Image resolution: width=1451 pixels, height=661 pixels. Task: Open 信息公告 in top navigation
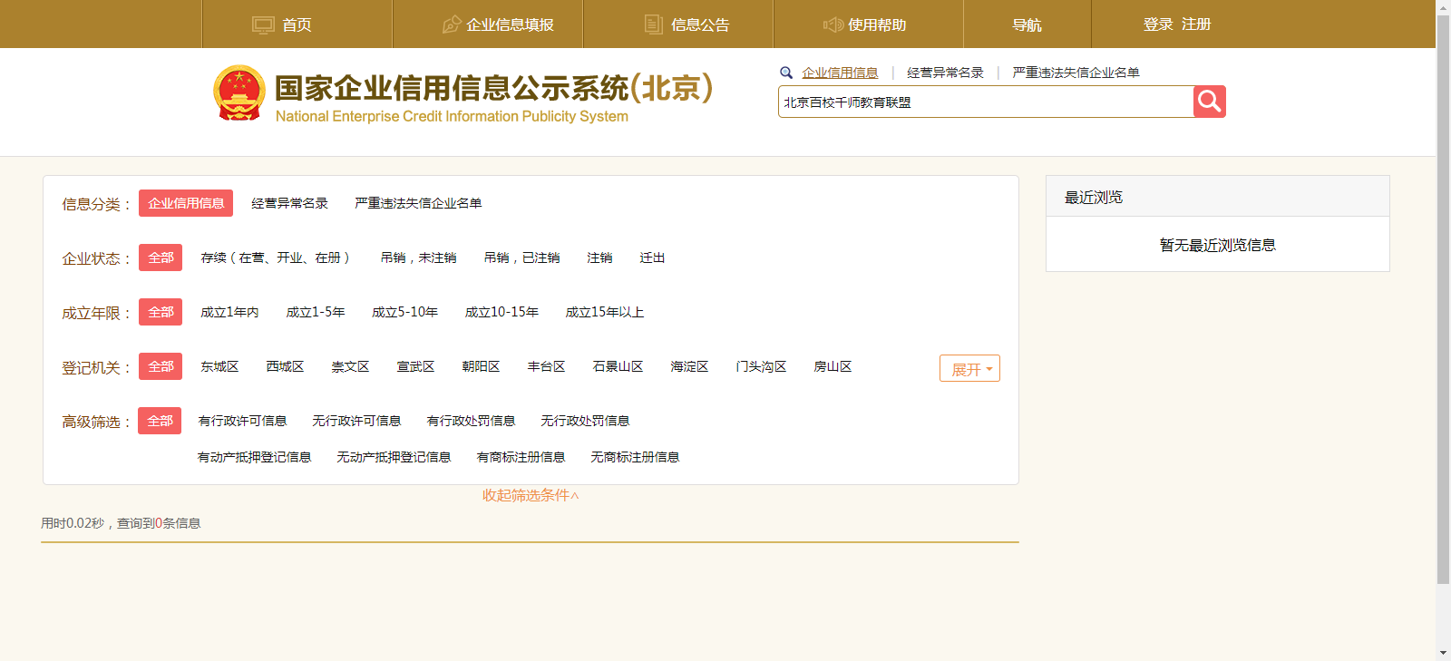(x=699, y=24)
